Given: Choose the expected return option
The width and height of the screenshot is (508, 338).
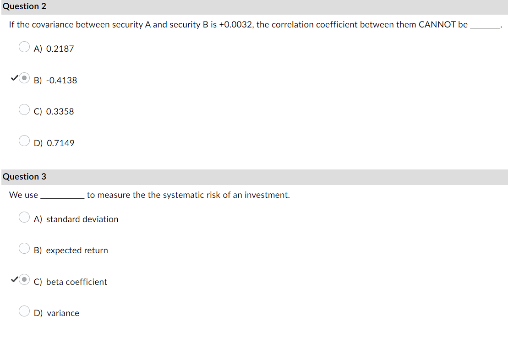Looking at the screenshot, I should click(24, 248).
